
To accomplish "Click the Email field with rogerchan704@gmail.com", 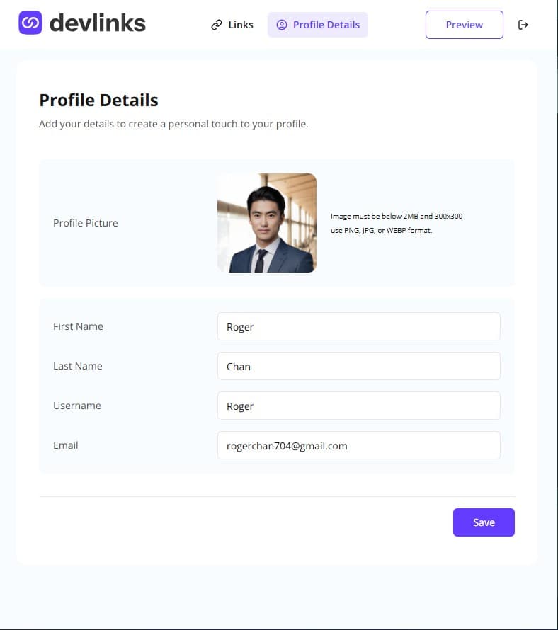I will tap(359, 445).
